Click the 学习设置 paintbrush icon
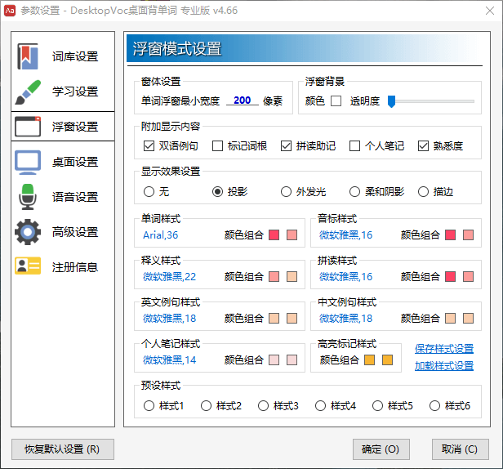Image resolution: width=503 pixels, height=469 pixels. [28, 92]
